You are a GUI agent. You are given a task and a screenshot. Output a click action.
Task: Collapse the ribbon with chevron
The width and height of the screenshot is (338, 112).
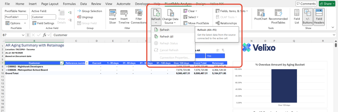tap(333, 27)
